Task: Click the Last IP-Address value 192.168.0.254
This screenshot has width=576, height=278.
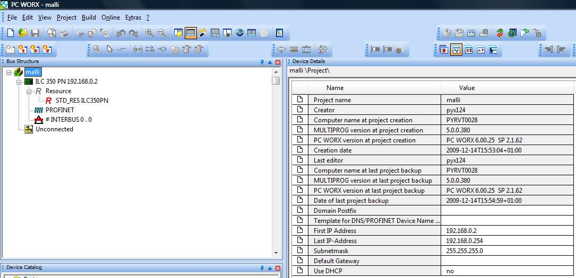Action: 507,240
